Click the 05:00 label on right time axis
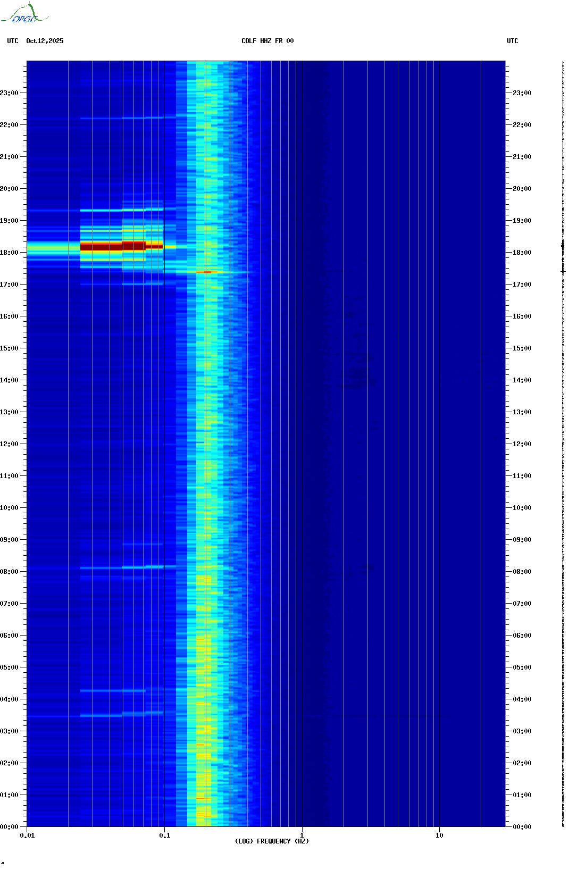 (x=522, y=667)
